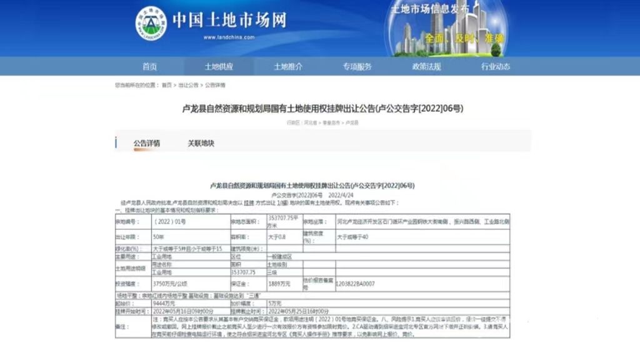The height and width of the screenshot is (356, 640).
Task: Click 出让公告 in the breadcrumb trail
Action: 188,85
